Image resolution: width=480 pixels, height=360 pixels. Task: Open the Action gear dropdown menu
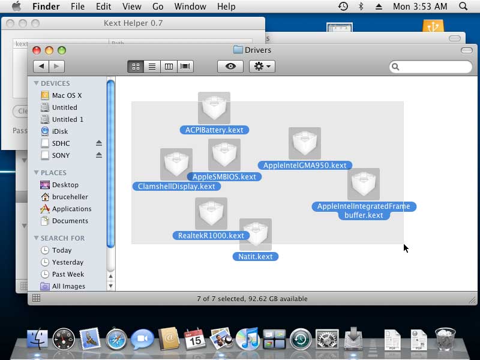(x=262, y=66)
